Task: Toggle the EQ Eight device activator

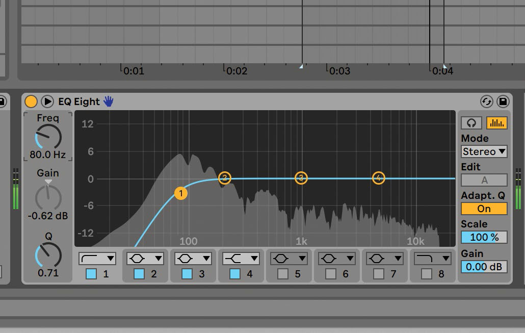Action: 31,101
